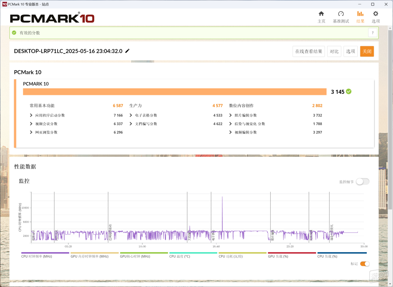Click the 照片编辑分数 value 3 732
Image resolution: width=393 pixels, height=287 pixels.
317,115
